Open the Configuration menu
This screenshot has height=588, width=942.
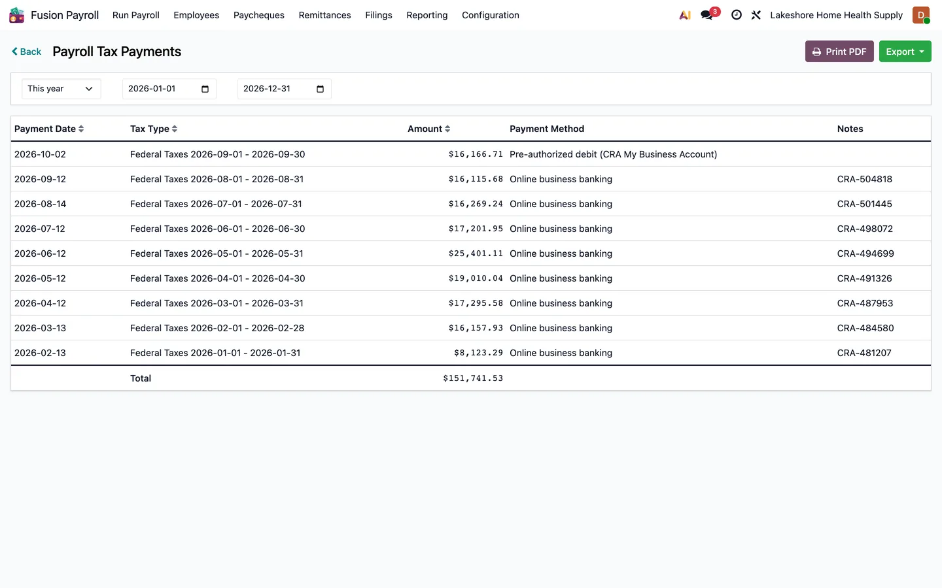coord(491,15)
